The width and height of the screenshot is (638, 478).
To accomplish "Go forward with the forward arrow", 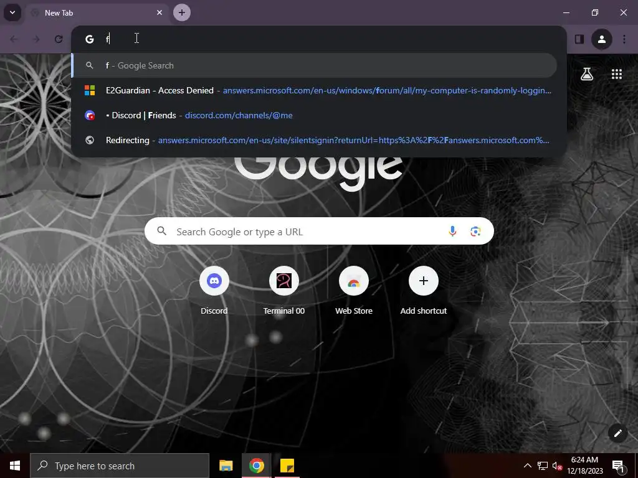I will [36, 39].
